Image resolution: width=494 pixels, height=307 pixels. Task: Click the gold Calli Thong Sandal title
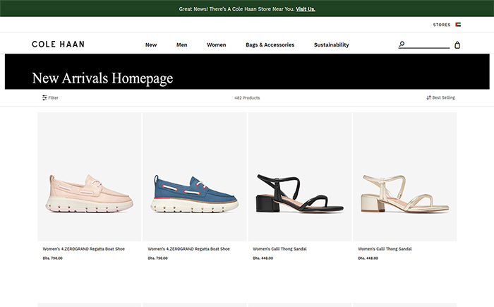pyautogui.click(x=385, y=249)
